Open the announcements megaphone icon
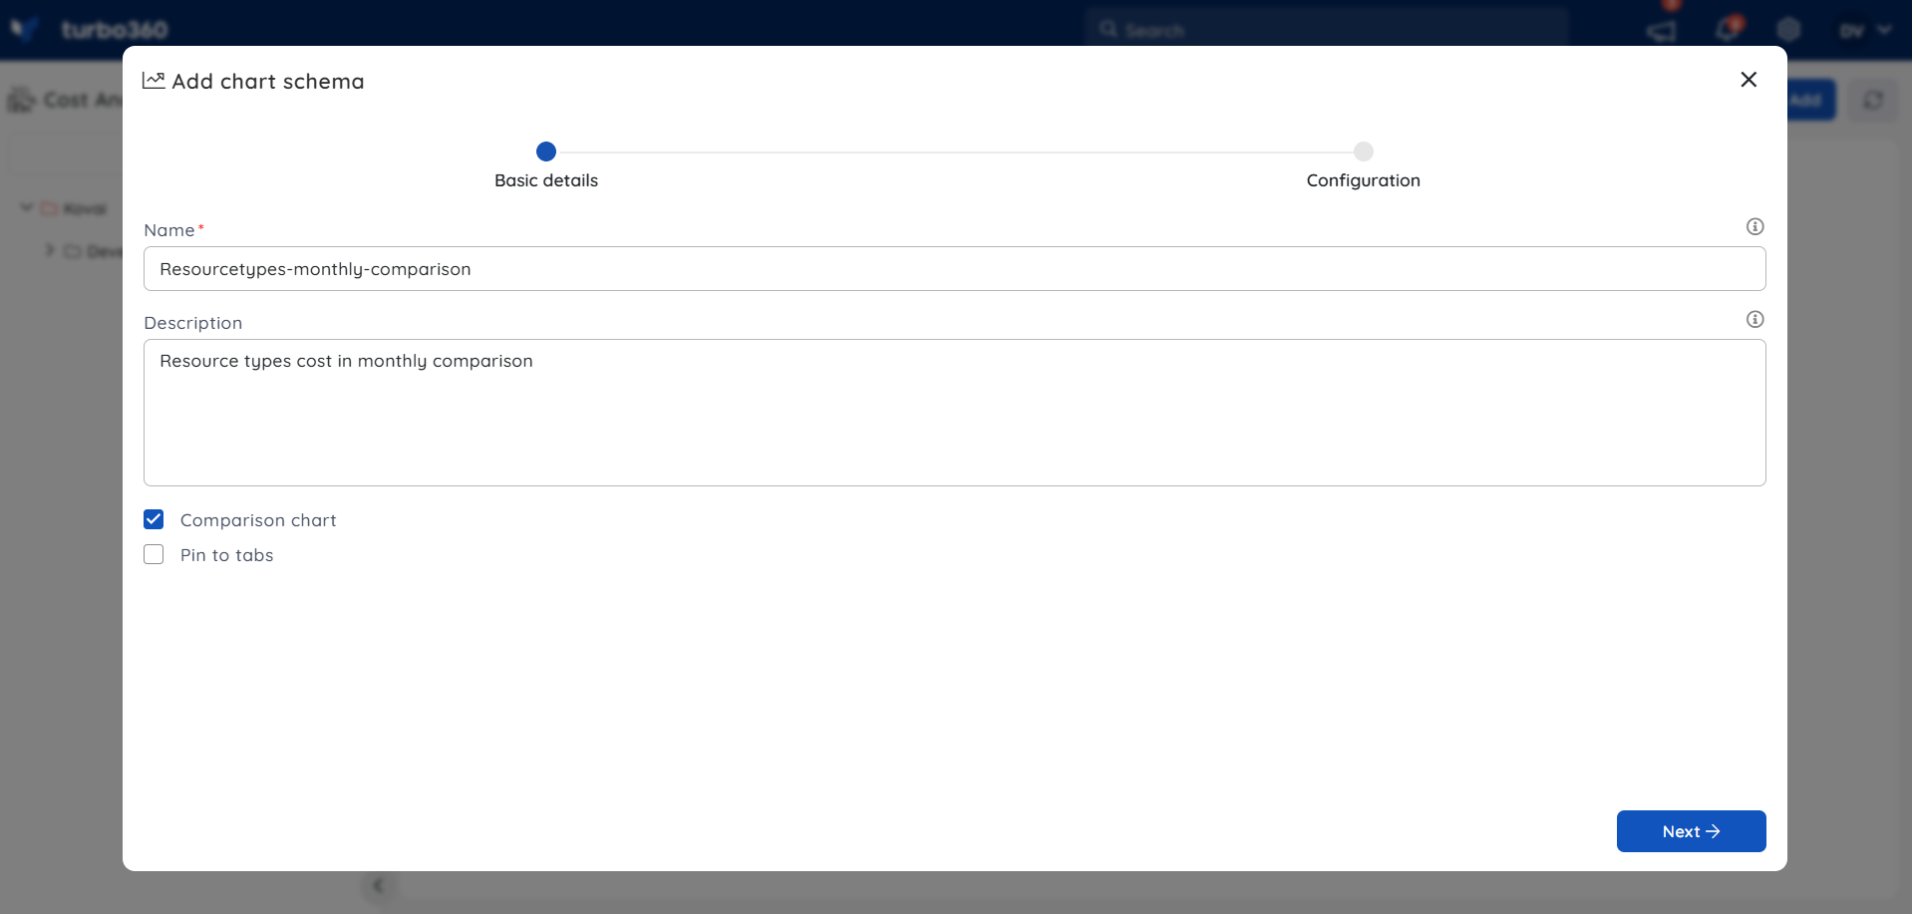 click(1661, 30)
